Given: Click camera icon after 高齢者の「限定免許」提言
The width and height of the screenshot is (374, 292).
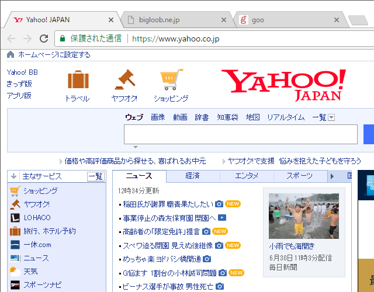Looking at the screenshot, I should [x=206, y=231].
